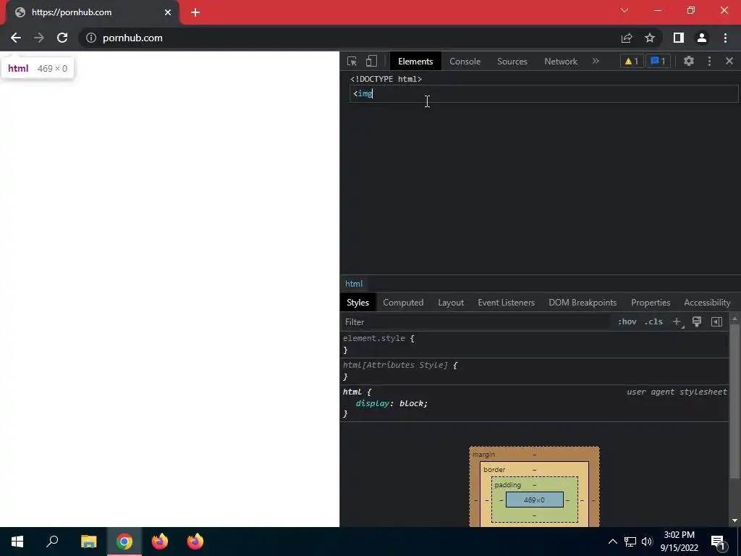The width and height of the screenshot is (741, 556).
Task: Open the Computed pane tab
Action: point(403,303)
